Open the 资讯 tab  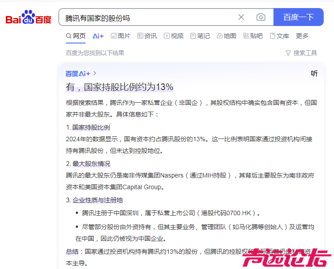tap(147, 36)
